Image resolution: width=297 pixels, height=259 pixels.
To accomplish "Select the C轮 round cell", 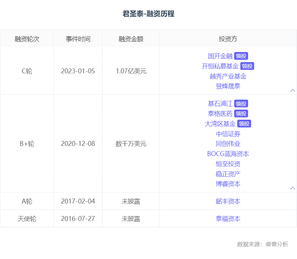I will pos(27,71).
